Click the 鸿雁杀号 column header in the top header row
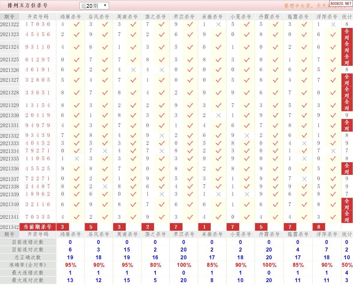 [x=71, y=17]
